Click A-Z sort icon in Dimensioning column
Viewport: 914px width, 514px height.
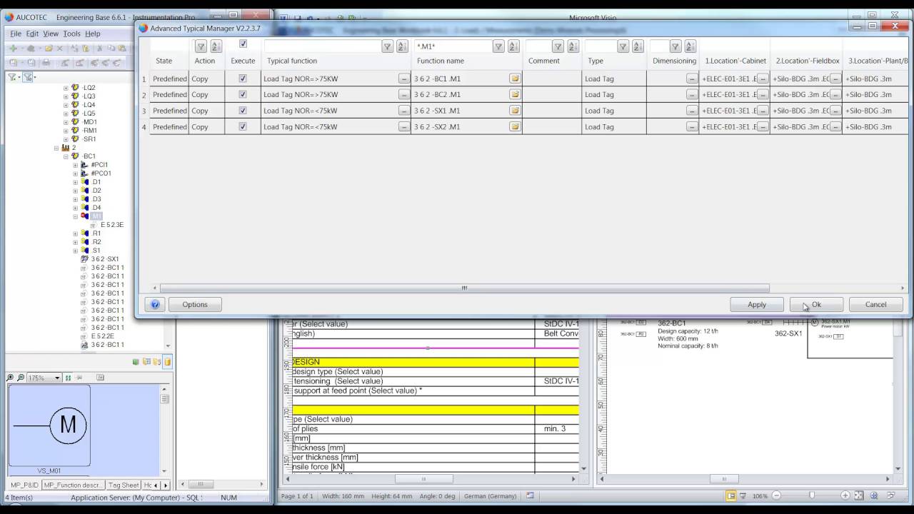(690, 46)
